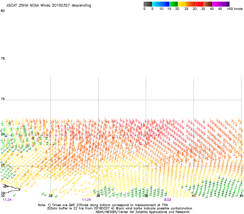Pick the green 15-20 knots color segment
This screenshot has width=244, height=214.
click(173, 4)
